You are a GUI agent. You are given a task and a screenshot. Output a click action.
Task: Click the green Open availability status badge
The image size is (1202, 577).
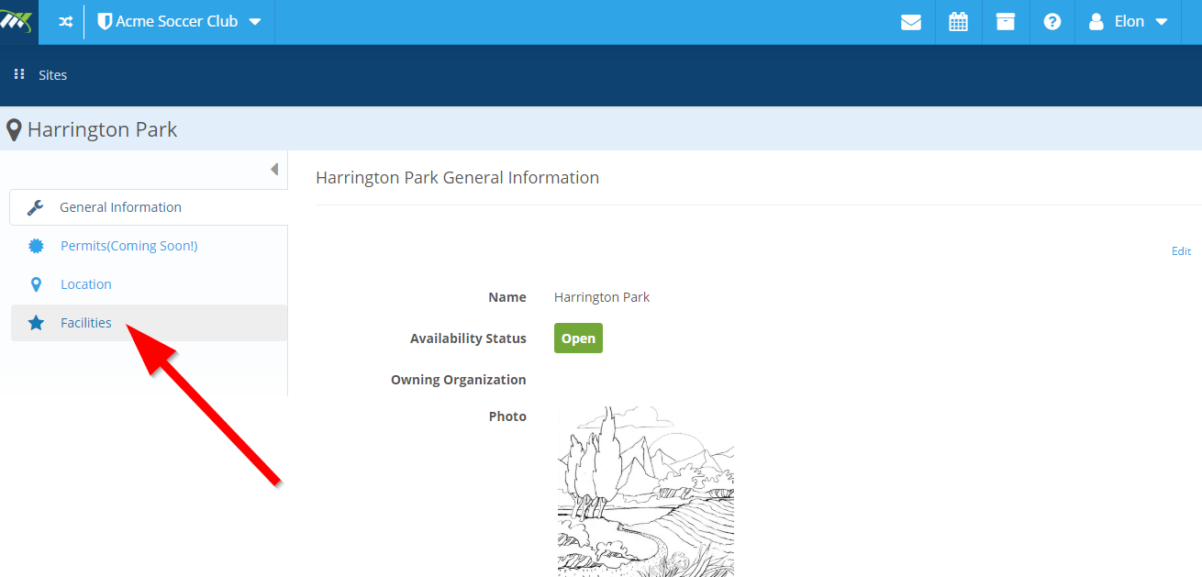(x=578, y=338)
